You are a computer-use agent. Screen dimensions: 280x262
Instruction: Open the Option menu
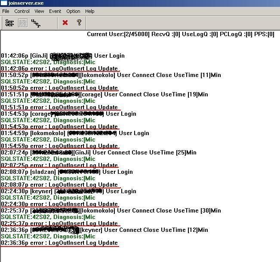tap(73, 11)
